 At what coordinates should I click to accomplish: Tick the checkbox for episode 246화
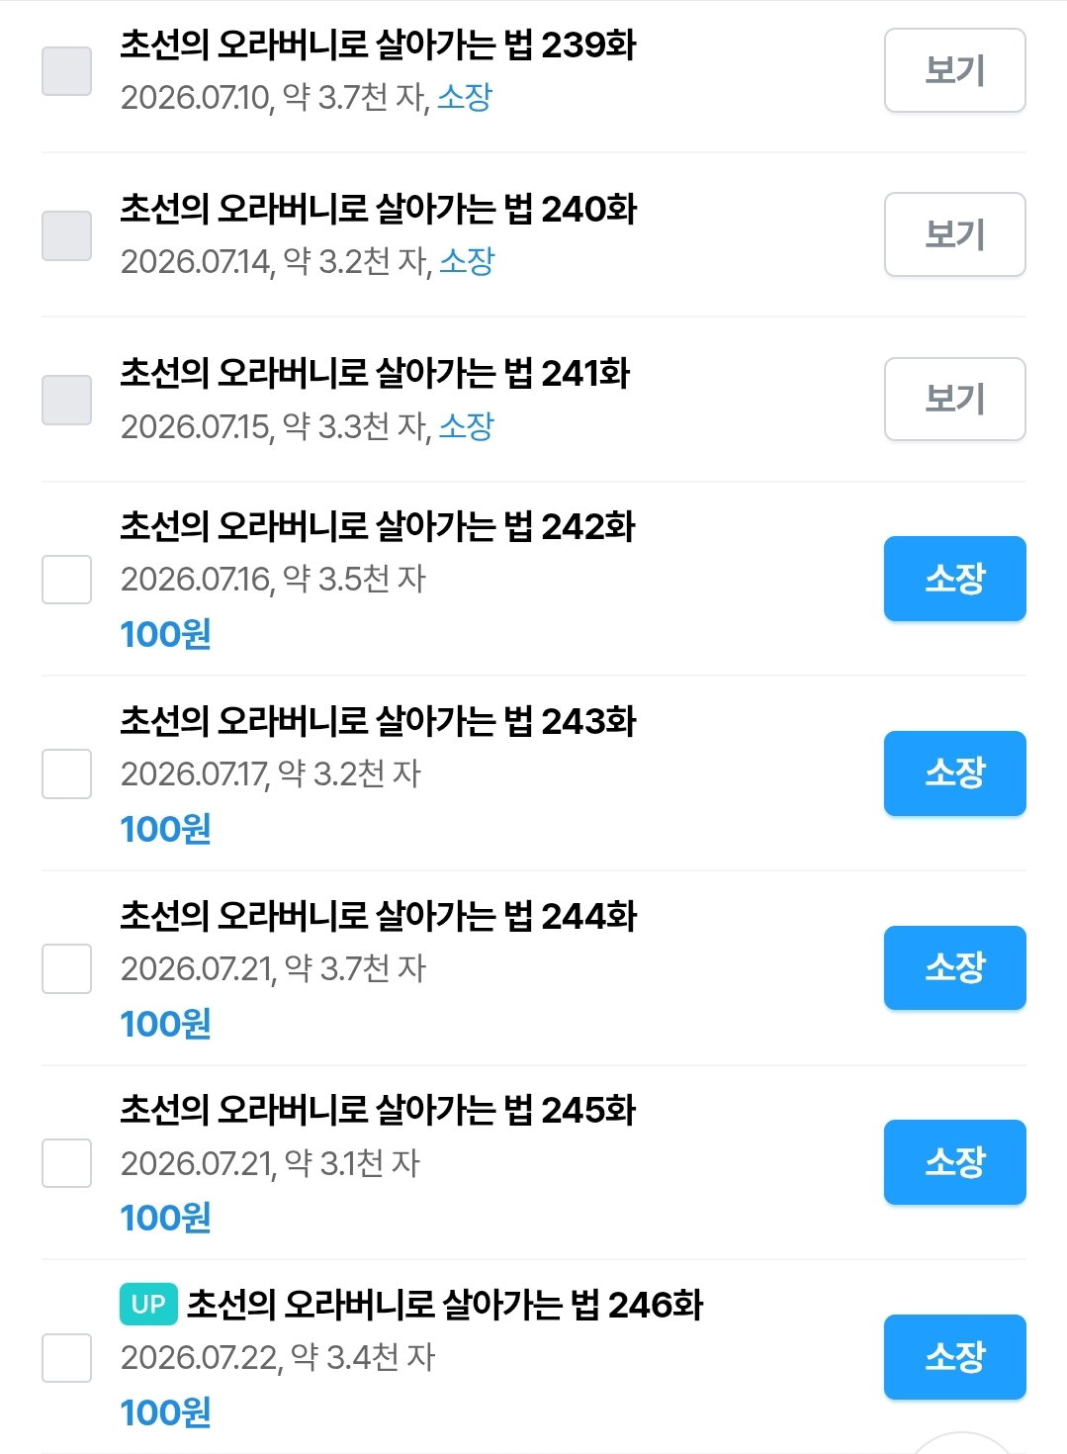66,1357
